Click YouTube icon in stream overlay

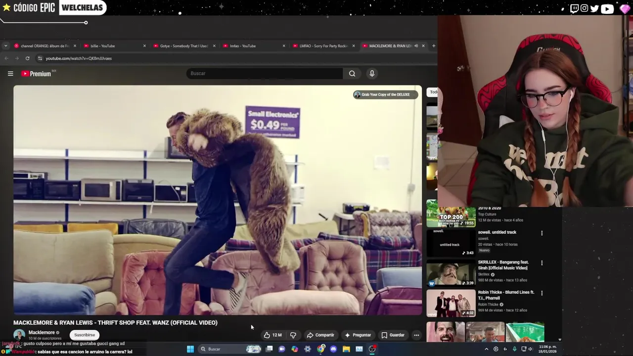pos(607,8)
